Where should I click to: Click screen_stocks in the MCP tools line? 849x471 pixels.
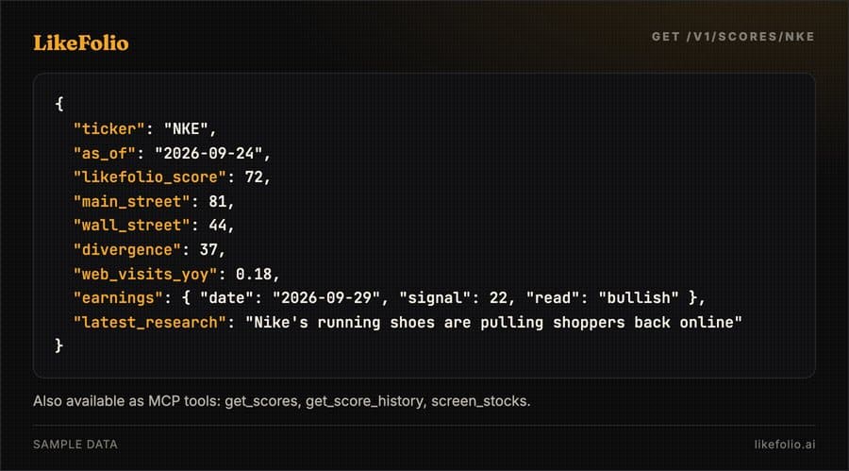click(479, 401)
